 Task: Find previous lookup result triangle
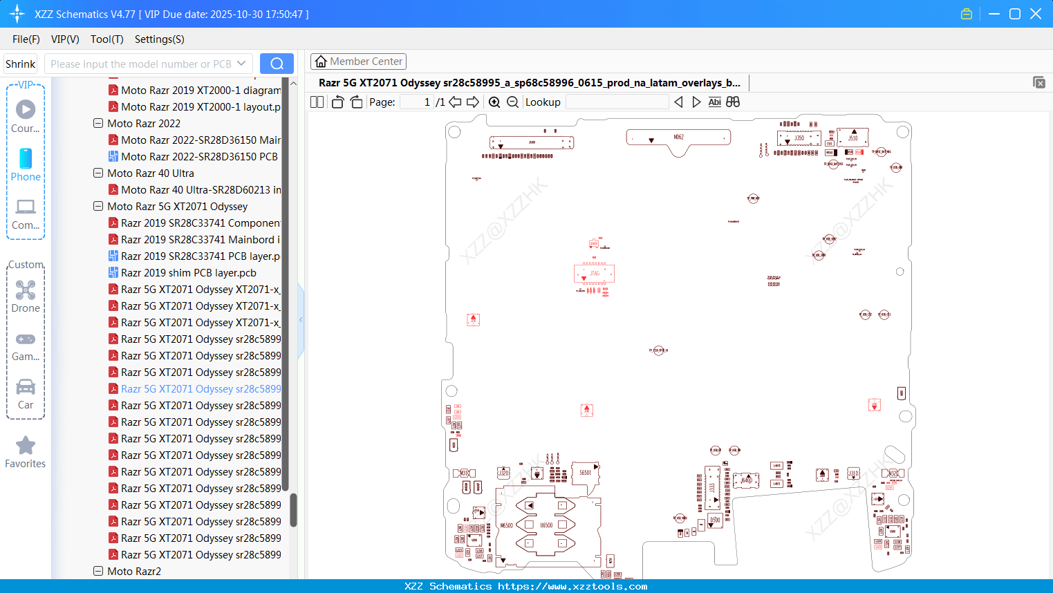678,102
